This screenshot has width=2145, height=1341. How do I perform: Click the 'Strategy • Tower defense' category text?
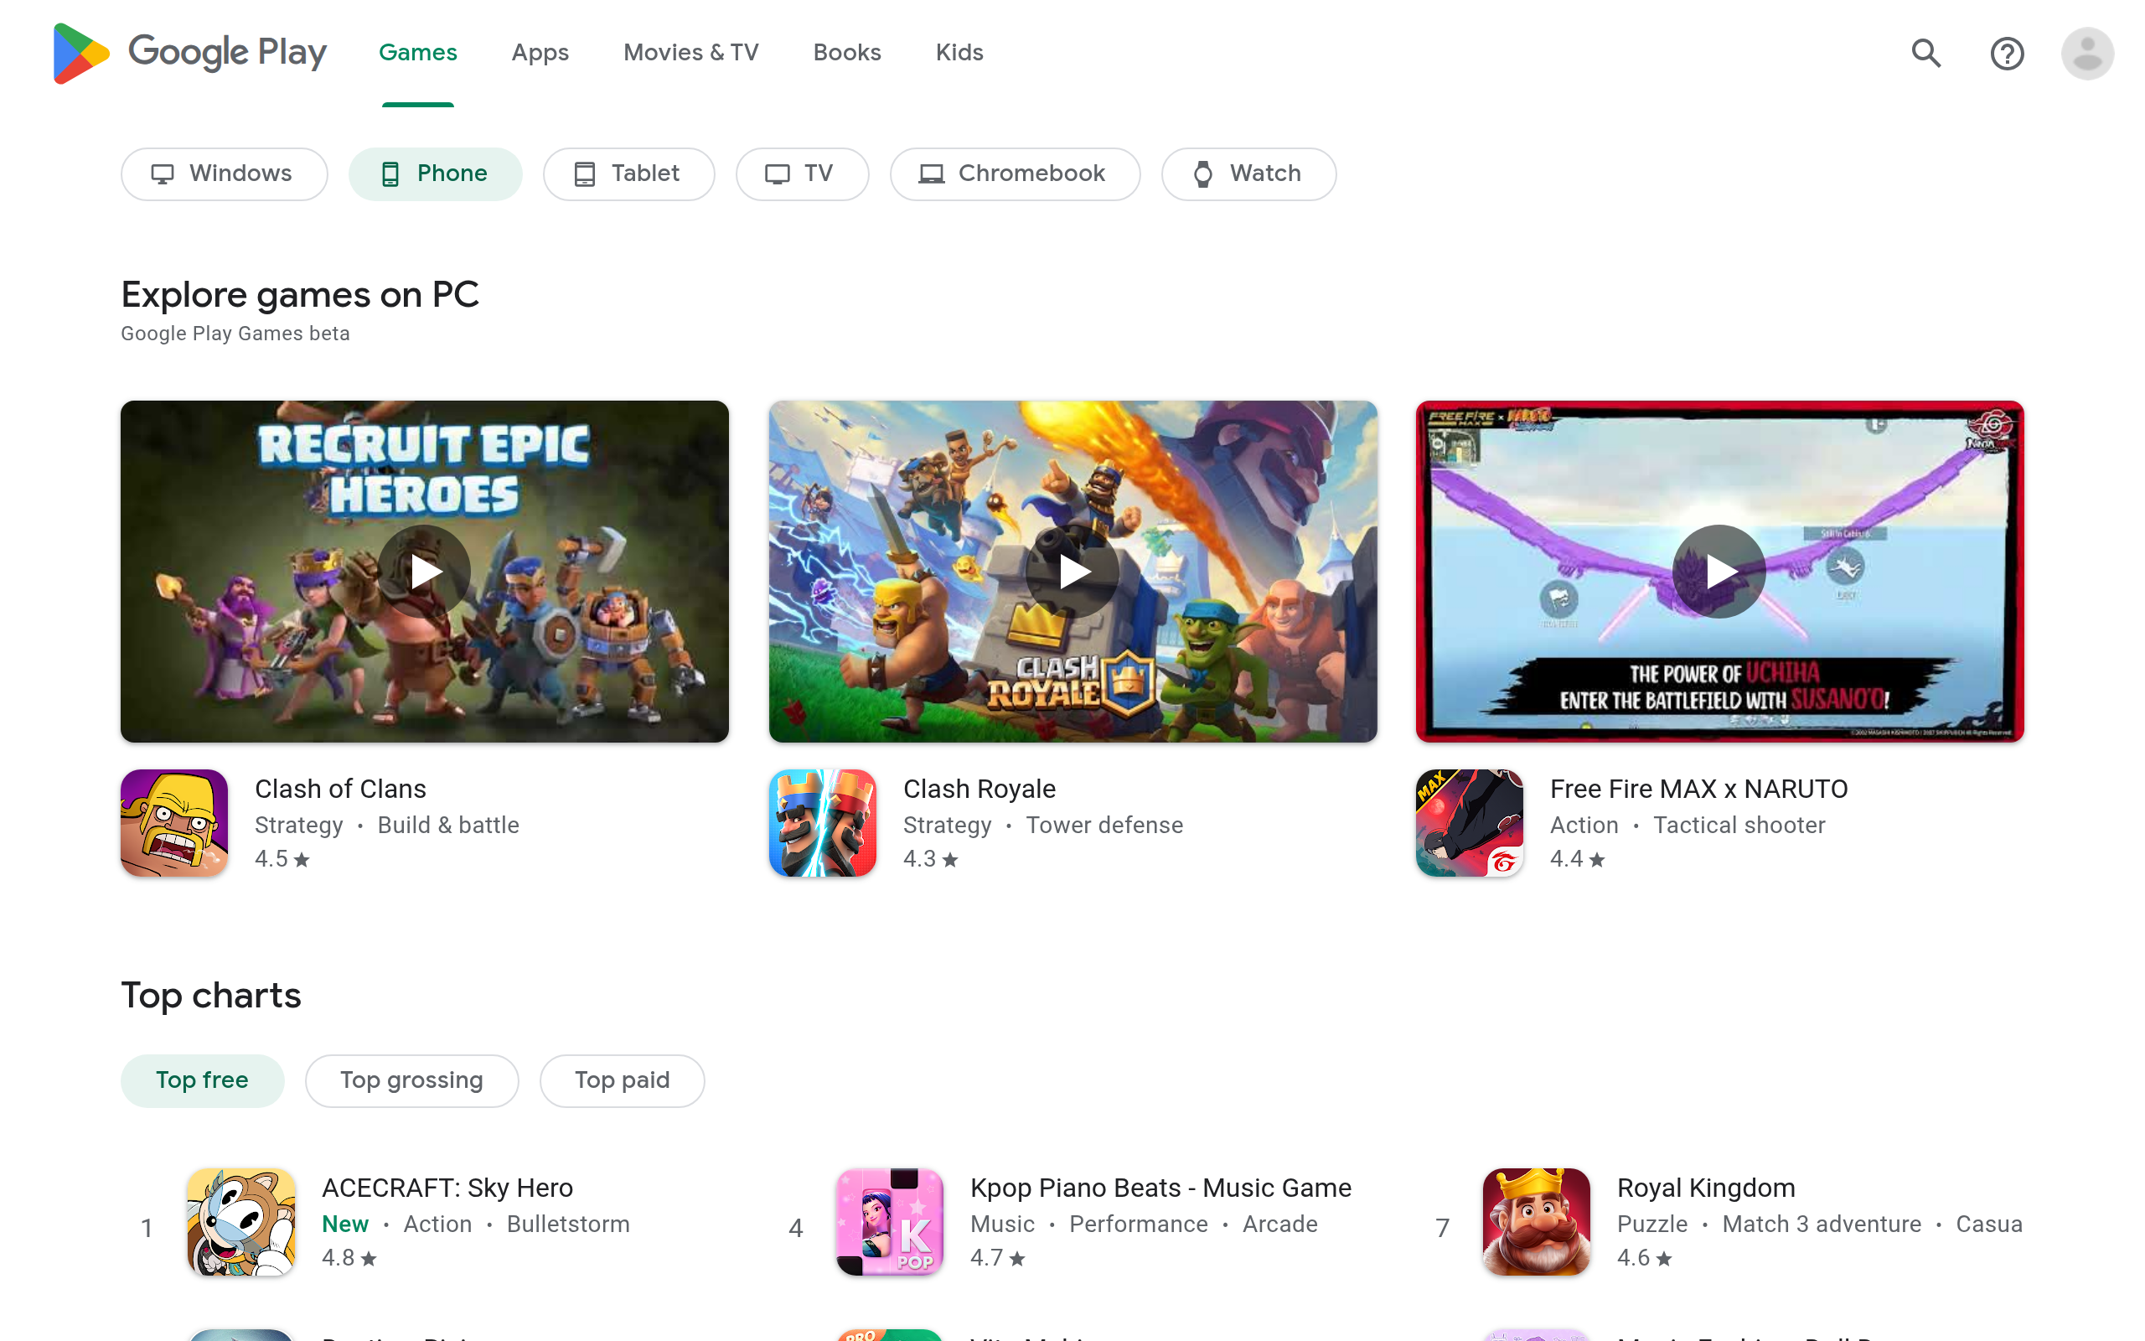tap(1043, 825)
